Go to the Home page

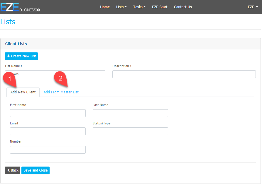click(x=105, y=7)
